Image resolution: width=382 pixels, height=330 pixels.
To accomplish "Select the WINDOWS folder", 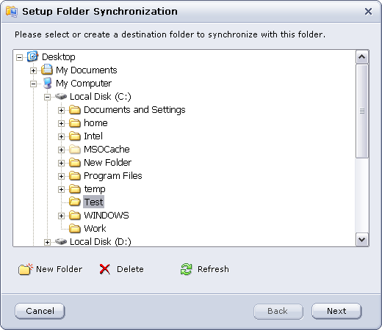I will click(107, 216).
